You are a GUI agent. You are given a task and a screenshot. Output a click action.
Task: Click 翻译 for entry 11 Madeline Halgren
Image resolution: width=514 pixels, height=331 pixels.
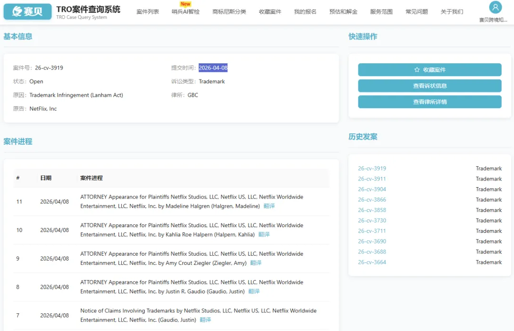269,206
